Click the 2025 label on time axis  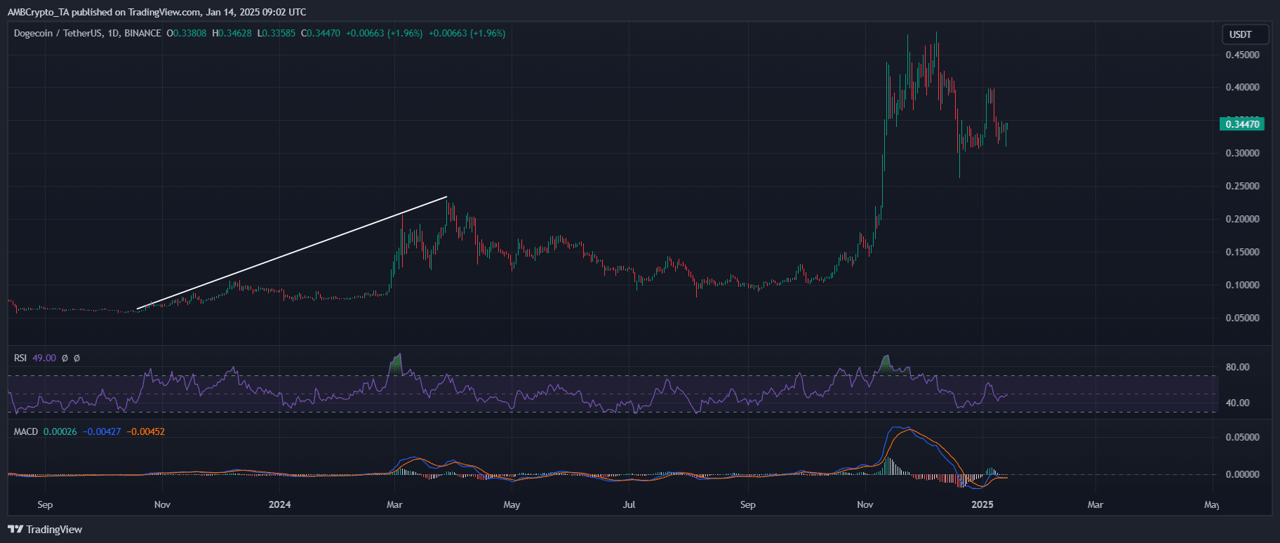tap(982, 504)
